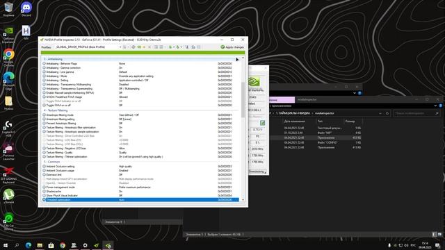The image size is (445, 250).
Task: Collapse the Common section header
Action: click(x=140, y=162)
